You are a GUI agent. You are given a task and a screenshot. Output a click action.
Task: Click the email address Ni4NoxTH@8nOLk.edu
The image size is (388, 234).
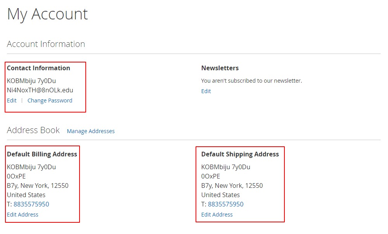pyautogui.click(x=40, y=90)
